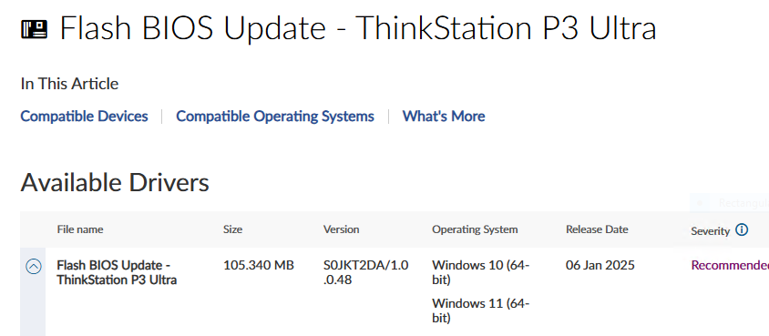The height and width of the screenshot is (336, 769).
Task: Collapse the Flash BIOS Update row chevron
Action: click(x=34, y=267)
